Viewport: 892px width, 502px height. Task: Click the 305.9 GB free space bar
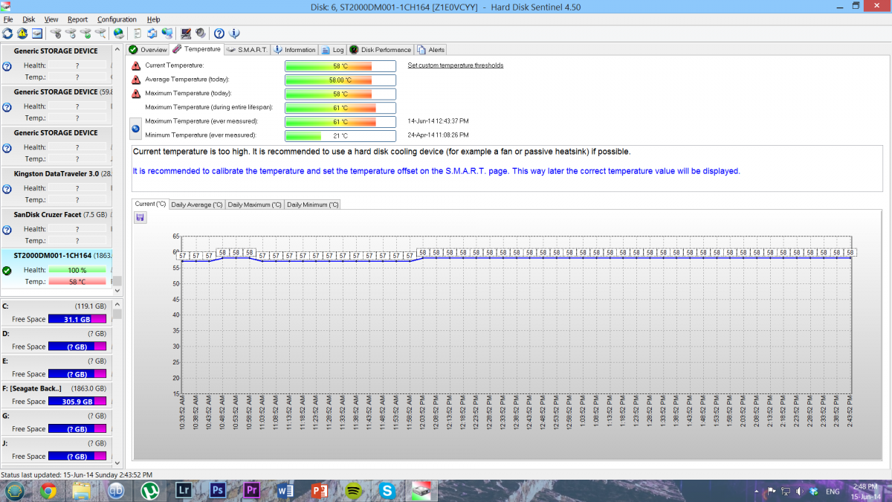[77, 402]
